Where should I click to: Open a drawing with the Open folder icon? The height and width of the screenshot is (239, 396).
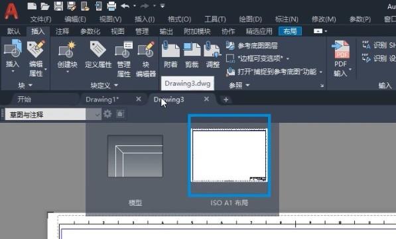(x=45, y=6)
